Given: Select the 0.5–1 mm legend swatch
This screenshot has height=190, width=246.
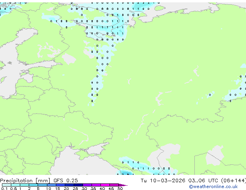Looking at the screenshot, I should pyautogui.click(x=16, y=185).
